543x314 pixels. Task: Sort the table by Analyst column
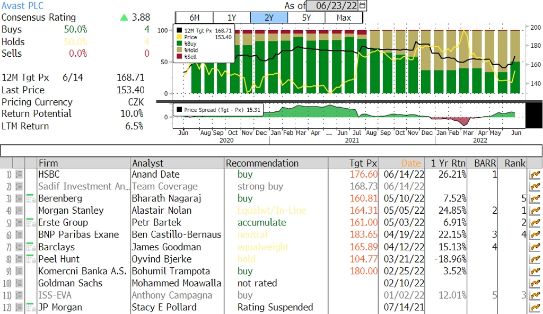pos(177,163)
